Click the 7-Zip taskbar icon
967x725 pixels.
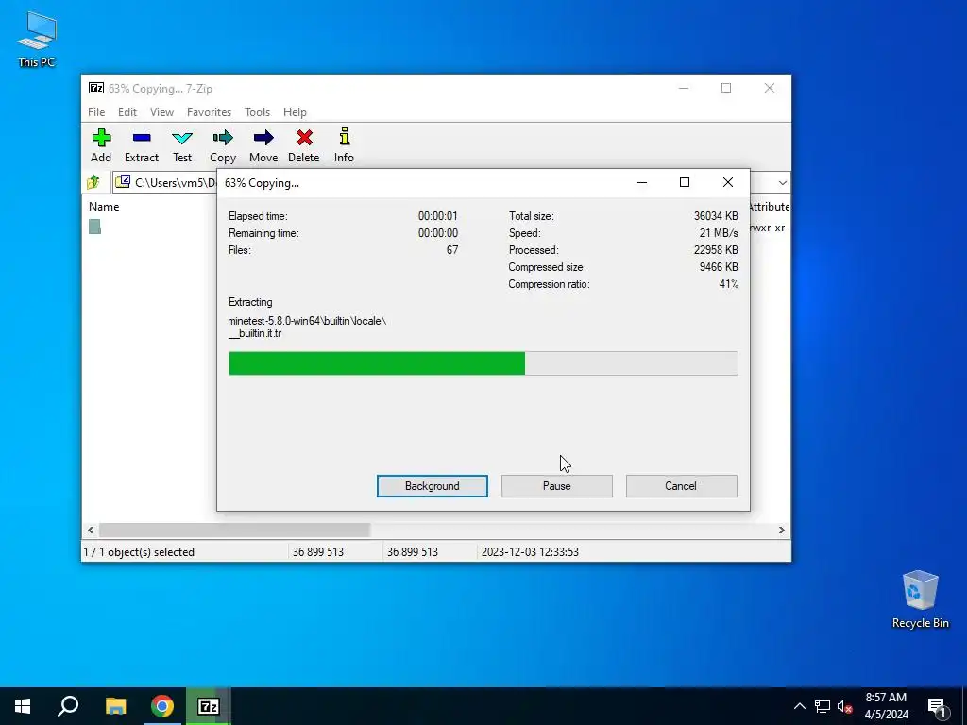pyautogui.click(x=209, y=706)
